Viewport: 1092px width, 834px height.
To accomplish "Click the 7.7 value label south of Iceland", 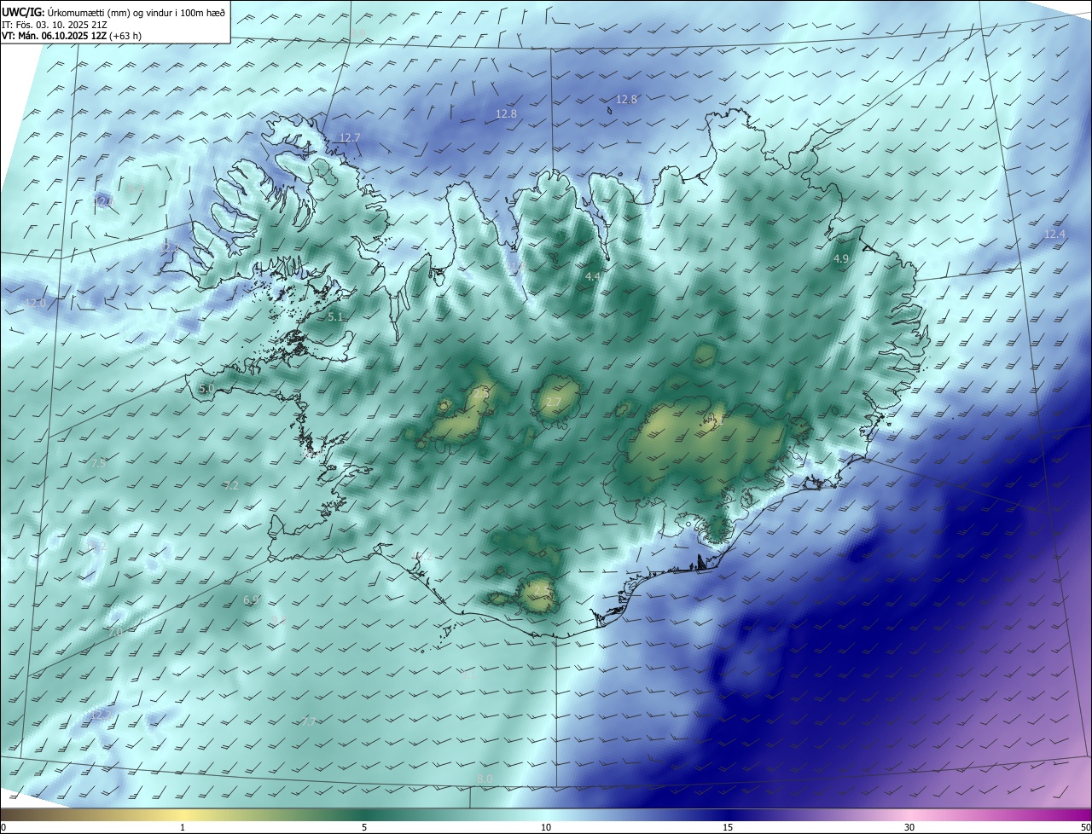I will pos(309,721).
